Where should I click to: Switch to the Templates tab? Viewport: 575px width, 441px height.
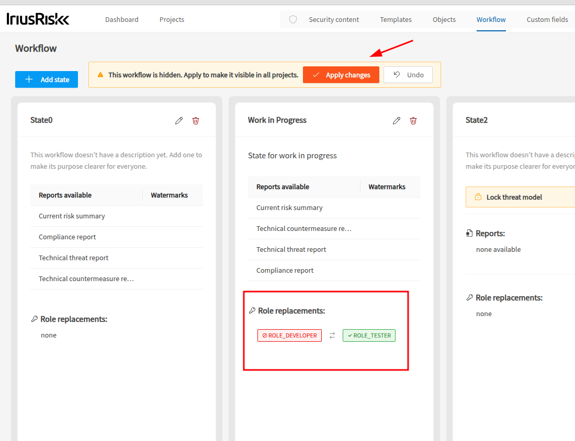point(396,19)
